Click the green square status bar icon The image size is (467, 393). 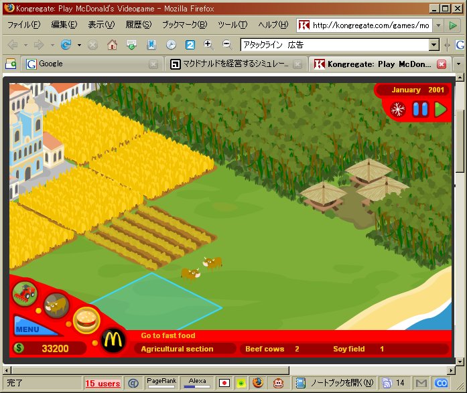click(241, 383)
